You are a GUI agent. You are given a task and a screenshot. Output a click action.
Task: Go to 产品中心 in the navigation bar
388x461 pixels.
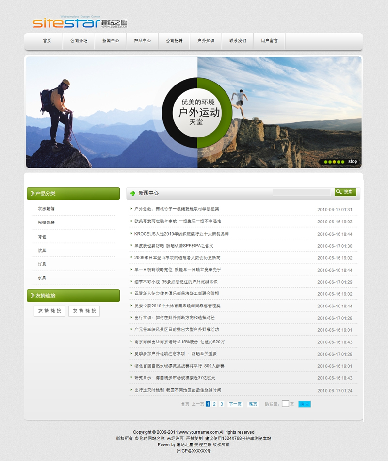143,41
